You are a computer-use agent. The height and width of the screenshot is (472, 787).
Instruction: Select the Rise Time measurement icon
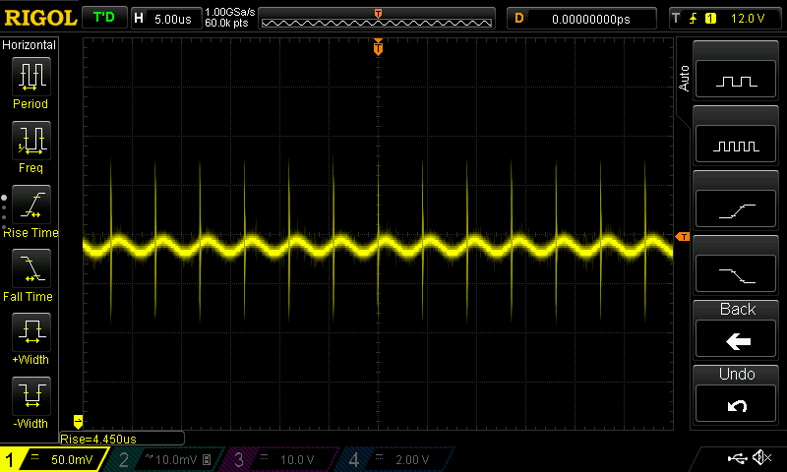coord(31,205)
